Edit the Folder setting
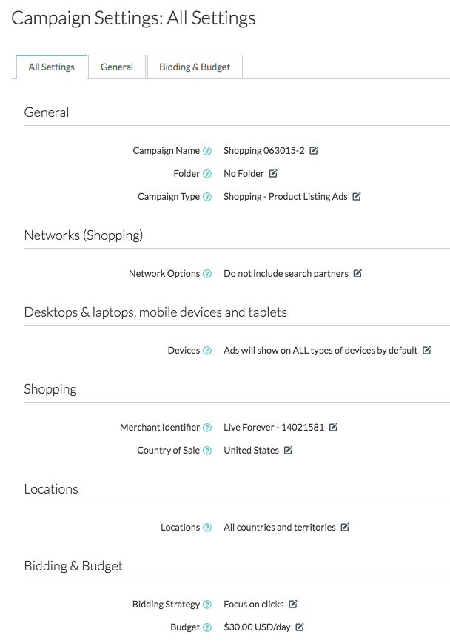Screen dimensions: 450x643 point(273,174)
